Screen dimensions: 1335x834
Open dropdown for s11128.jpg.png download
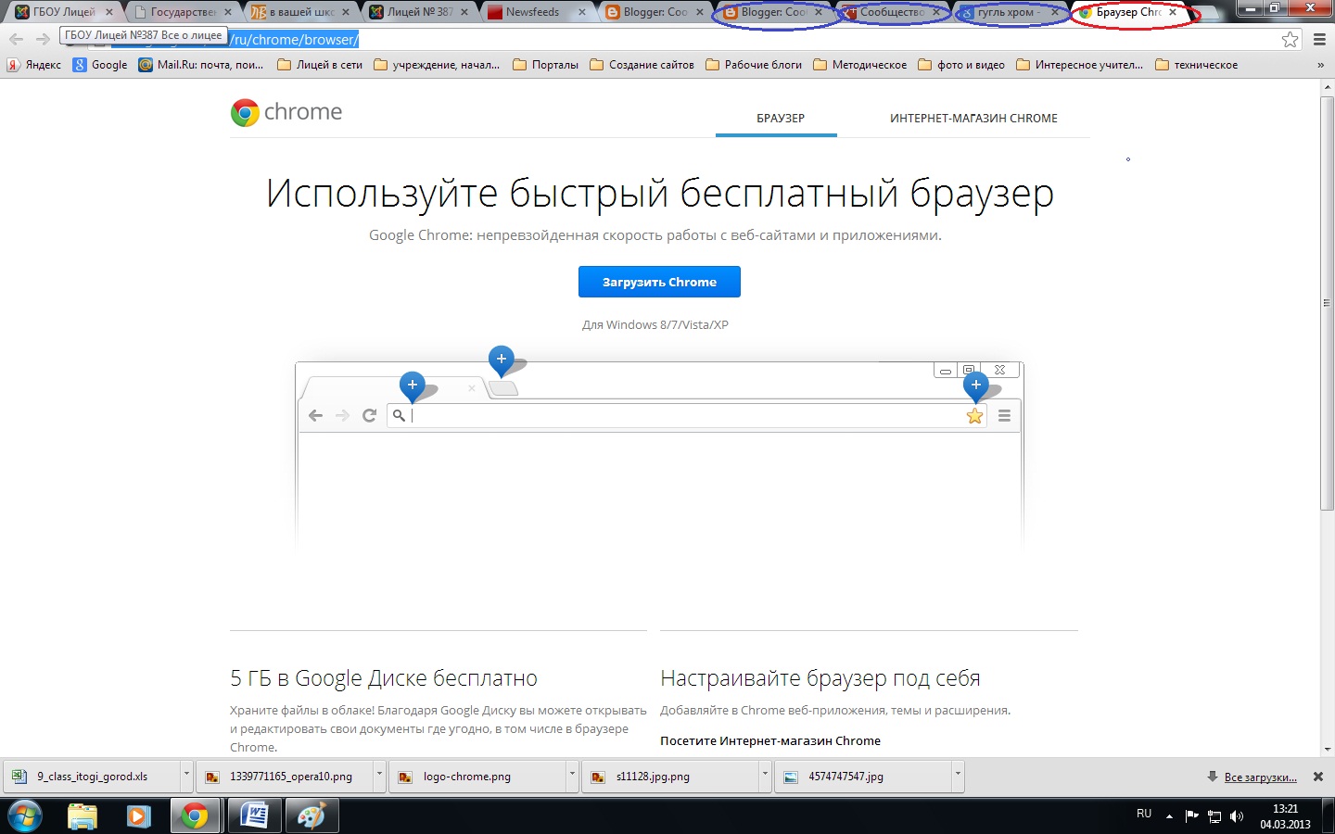[765, 777]
